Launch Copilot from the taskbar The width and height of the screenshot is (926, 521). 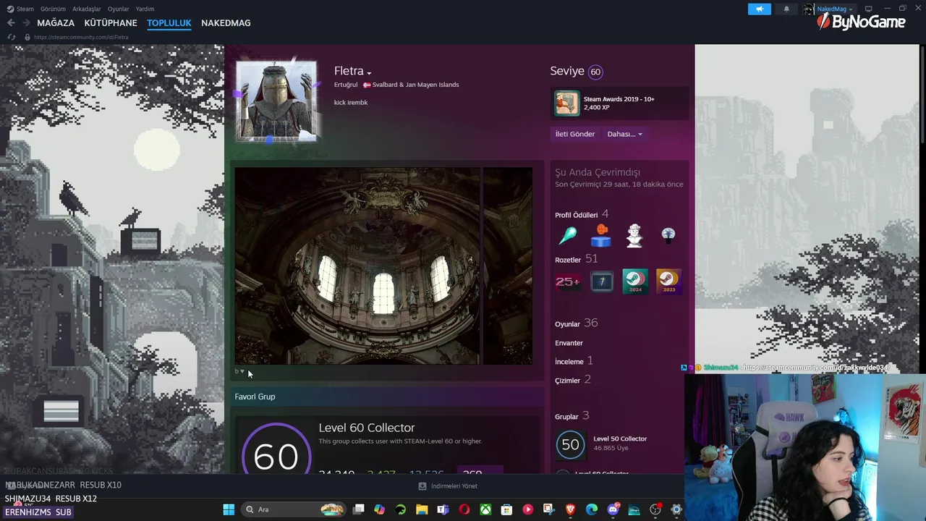379,509
